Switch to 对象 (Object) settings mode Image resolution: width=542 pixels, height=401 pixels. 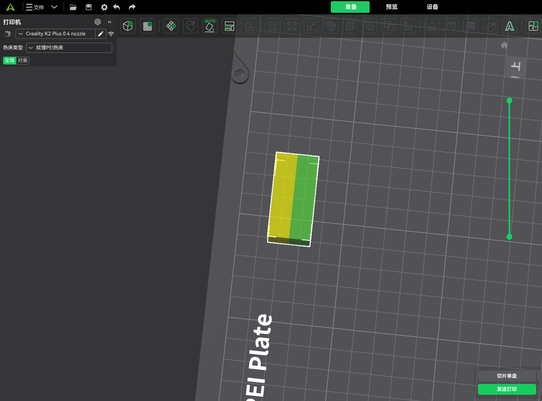coord(23,61)
